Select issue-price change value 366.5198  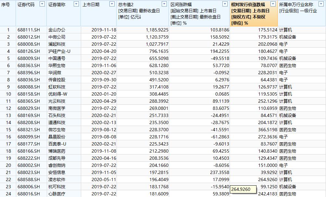click(x=268, y=130)
